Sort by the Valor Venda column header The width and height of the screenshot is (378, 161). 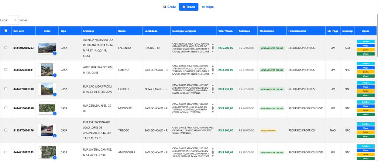226,31
